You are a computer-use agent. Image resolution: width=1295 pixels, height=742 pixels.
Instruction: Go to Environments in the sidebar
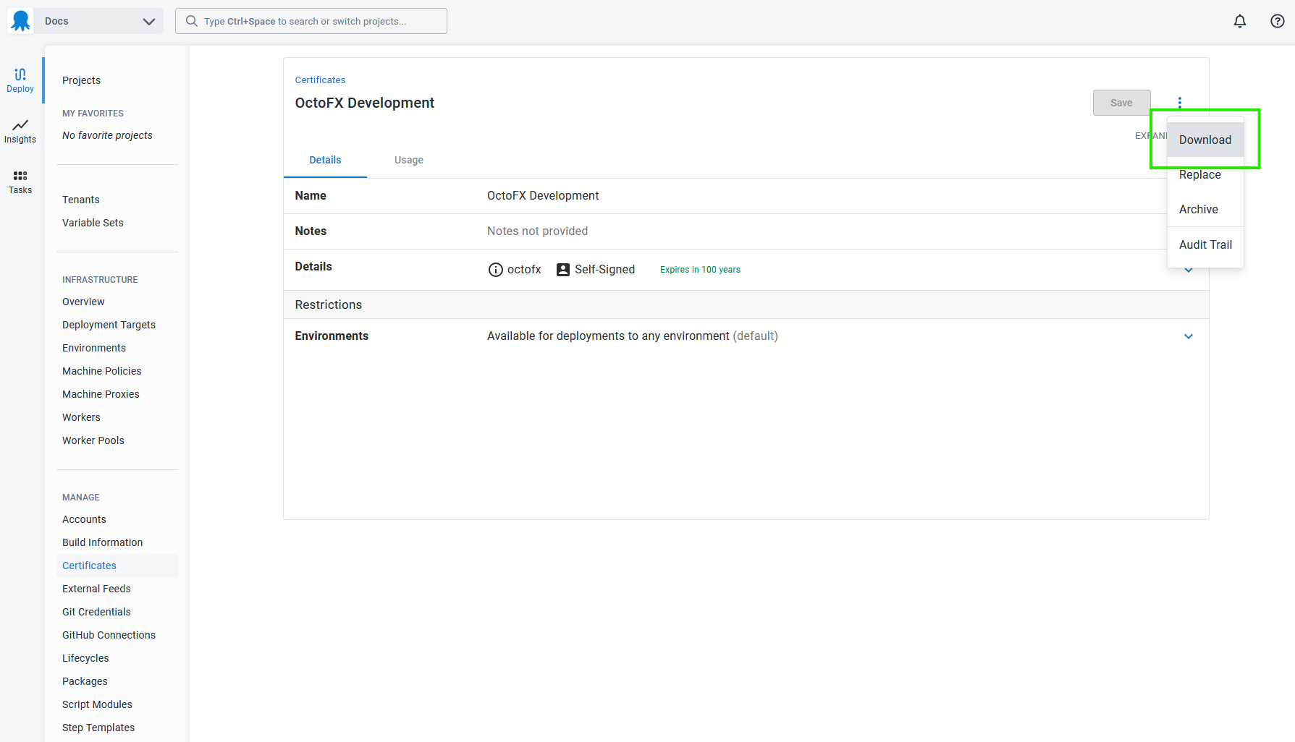point(94,348)
